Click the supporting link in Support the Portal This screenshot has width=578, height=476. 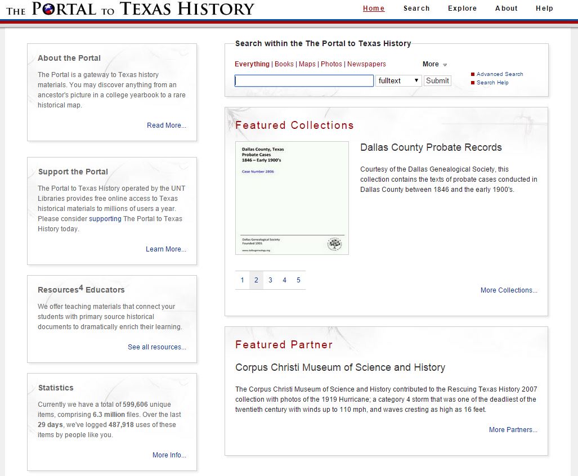[x=105, y=219]
